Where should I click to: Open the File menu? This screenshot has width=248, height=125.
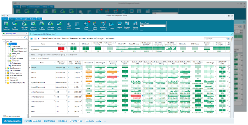(x=5, y=19)
